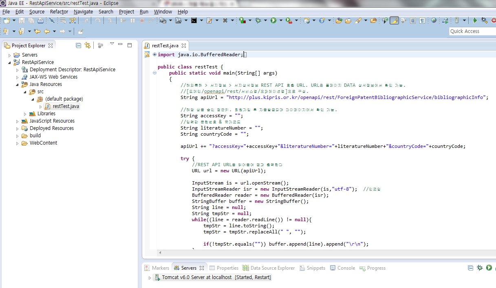This screenshot has width=496, height=288.
Task: Click the Back navigation arrow icon
Action: [47, 31]
